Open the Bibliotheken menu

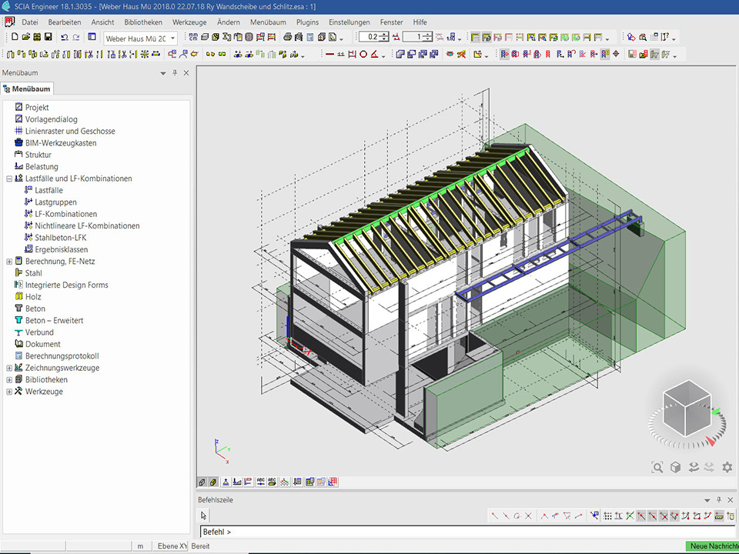pos(143,22)
